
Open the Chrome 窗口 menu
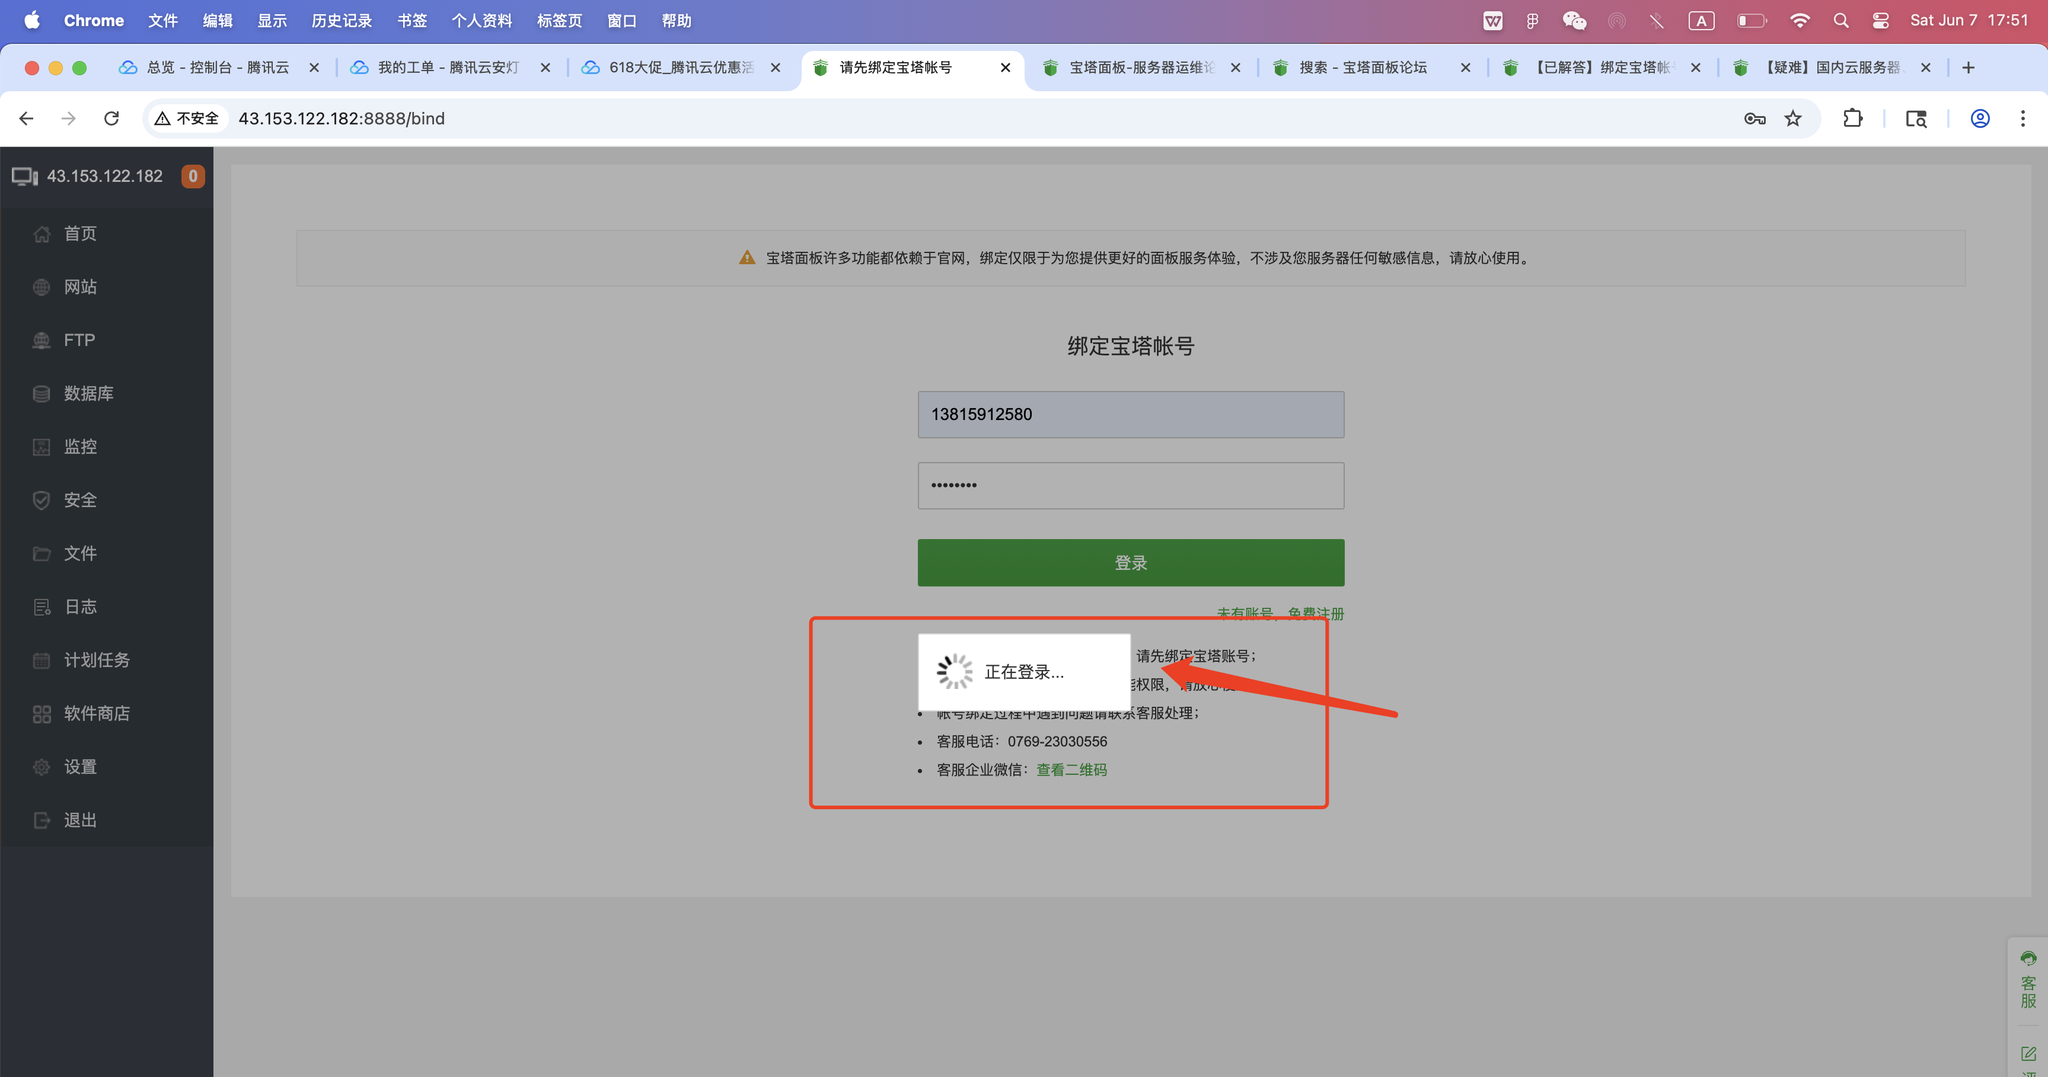coord(622,21)
